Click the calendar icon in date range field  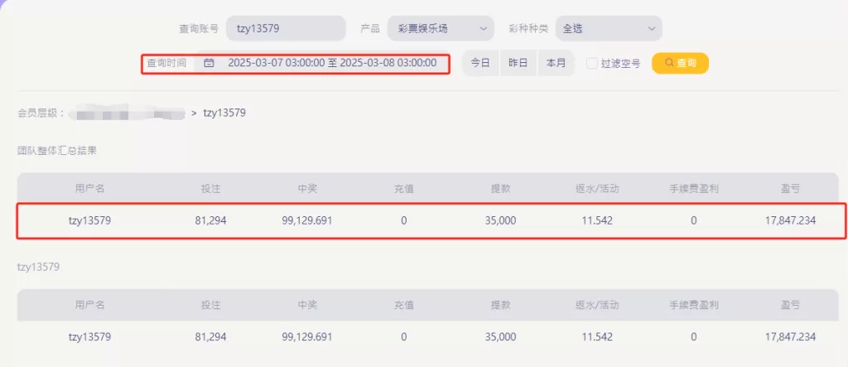pos(209,63)
